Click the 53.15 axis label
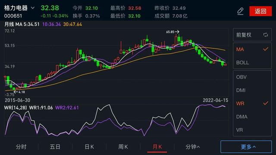Viewport: 276px width, 155px height. point(9,46)
